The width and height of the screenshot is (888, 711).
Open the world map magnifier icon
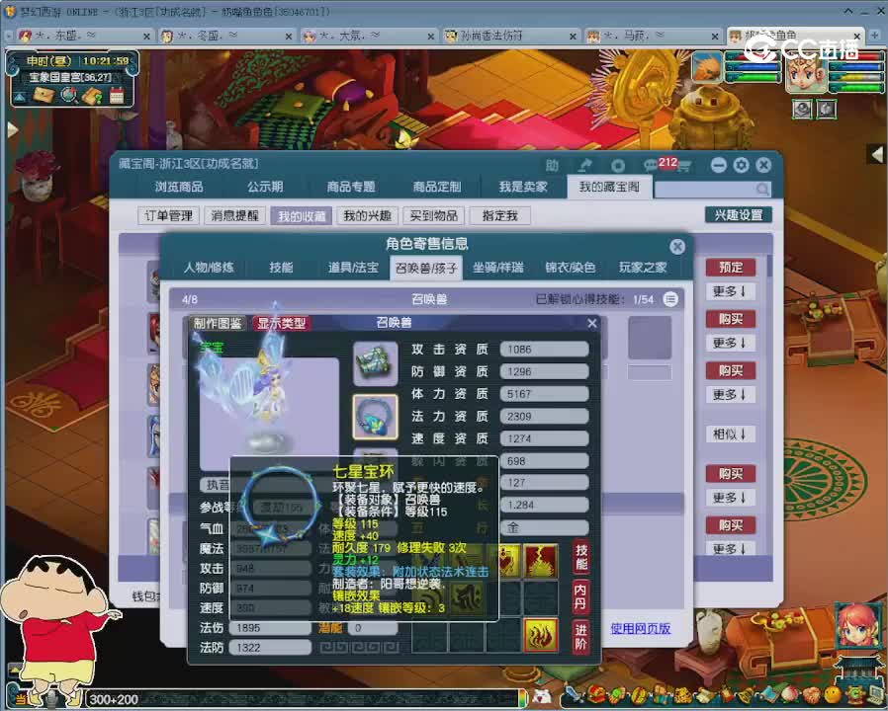click(69, 95)
